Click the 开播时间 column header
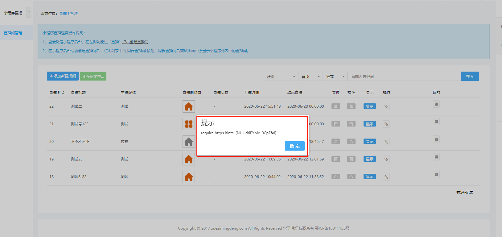 pos(252,92)
